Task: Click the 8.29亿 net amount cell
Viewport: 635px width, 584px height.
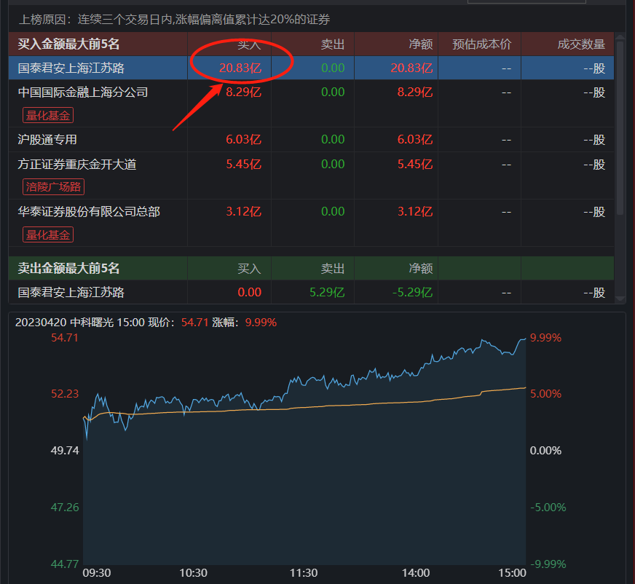Action: point(414,92)
